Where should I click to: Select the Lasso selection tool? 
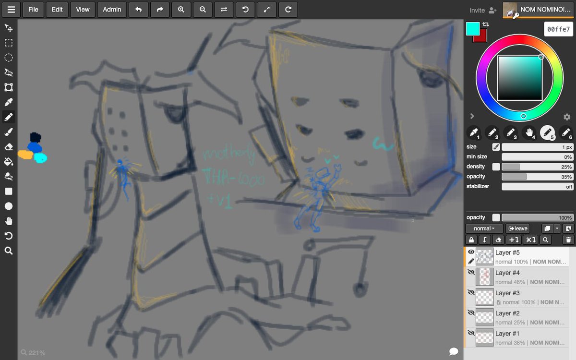[9, 72]
